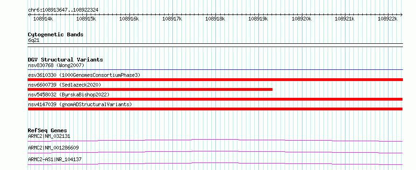Click the red bar for esv3610330
Screen dimensions: 416x170
tap(215, 80)
